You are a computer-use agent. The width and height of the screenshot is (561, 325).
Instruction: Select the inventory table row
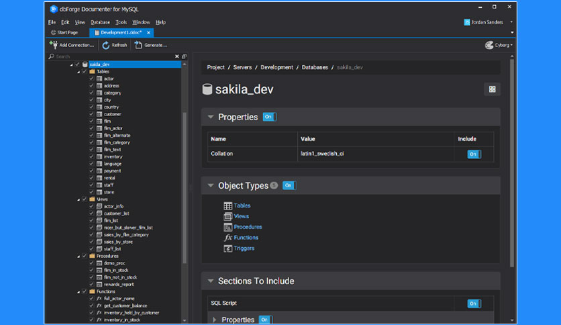tap(113, 156)
